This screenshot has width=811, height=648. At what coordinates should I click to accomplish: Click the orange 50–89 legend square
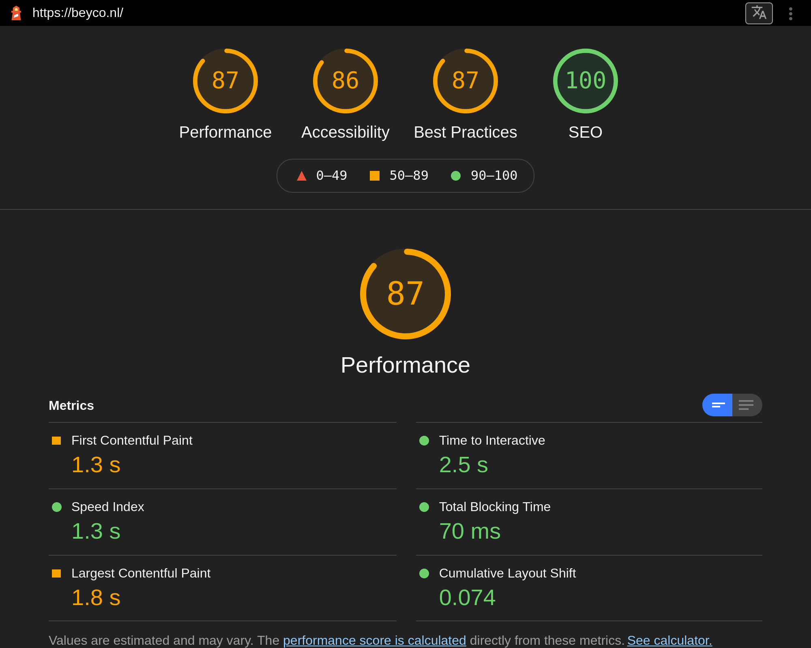point(375,176)
